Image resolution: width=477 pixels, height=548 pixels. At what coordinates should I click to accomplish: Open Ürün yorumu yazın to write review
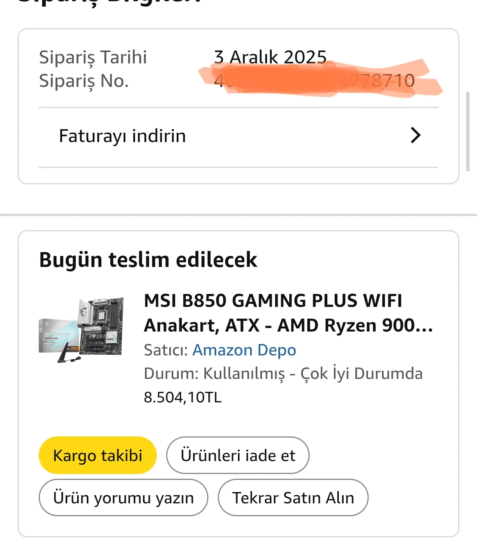(123, 498)
